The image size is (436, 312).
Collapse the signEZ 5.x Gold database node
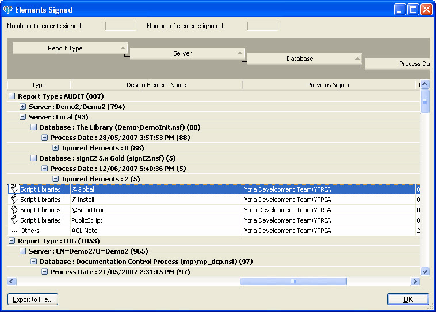(x=34, y=158)
